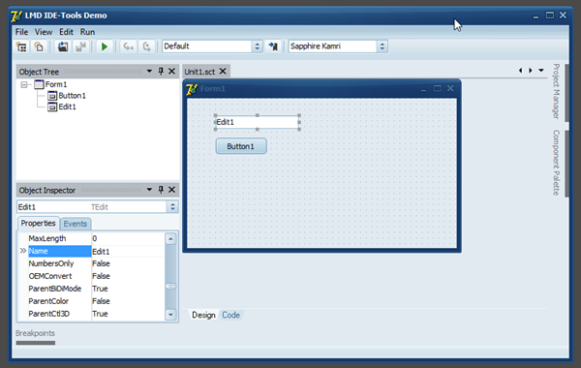
Task: Open the Sapphire Kamri theme dropdown
Action: (x=382, y=46)
